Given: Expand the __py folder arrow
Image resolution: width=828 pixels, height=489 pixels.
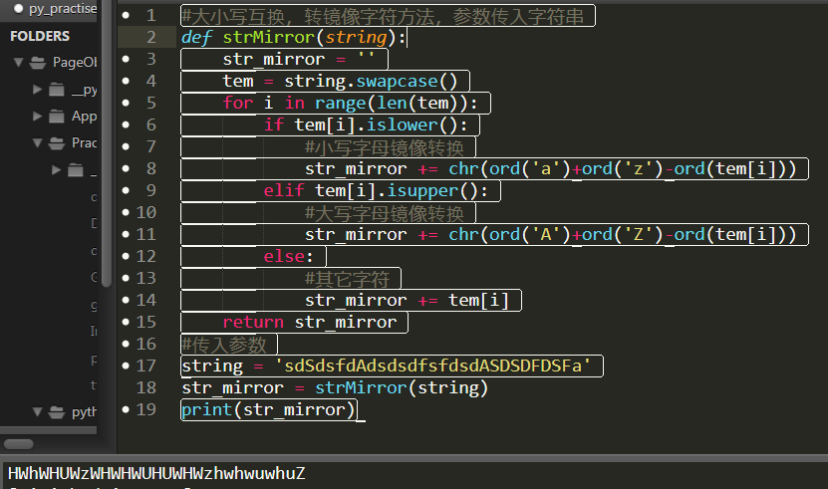Looking at the screenshot, I should coord(38,90).
